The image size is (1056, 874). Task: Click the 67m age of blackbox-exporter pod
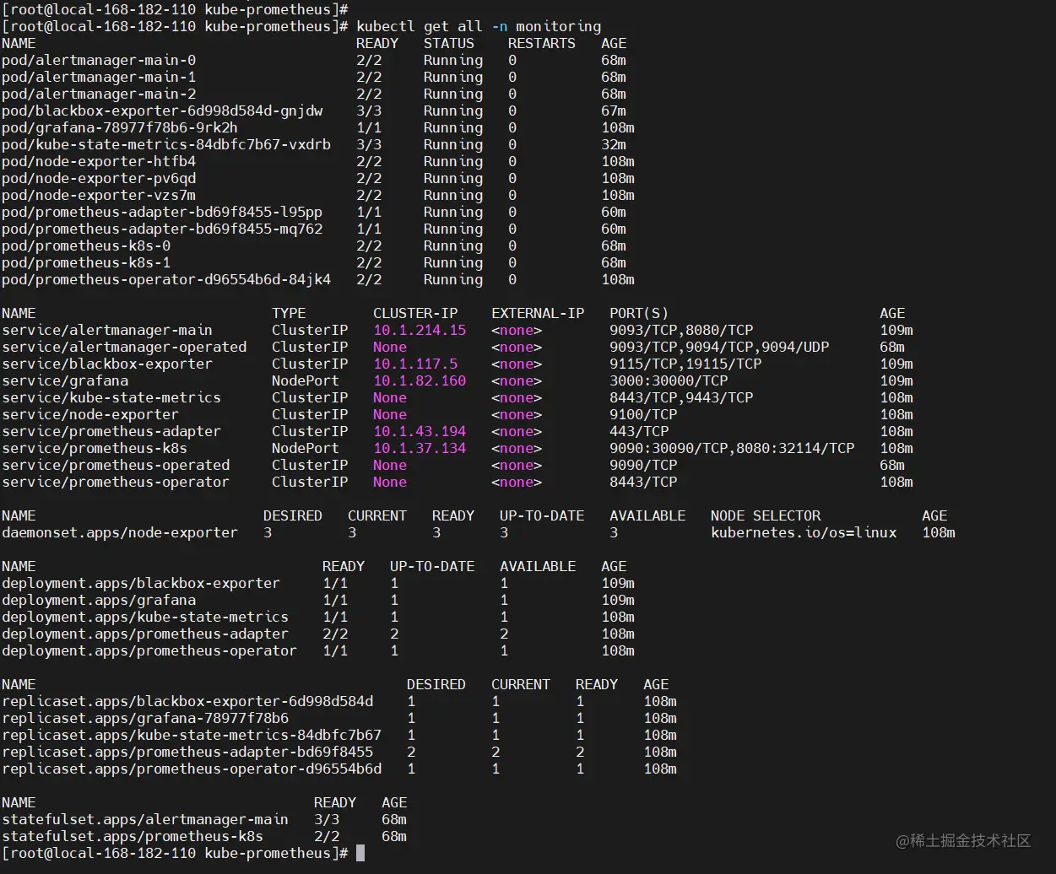pos(614,111)
